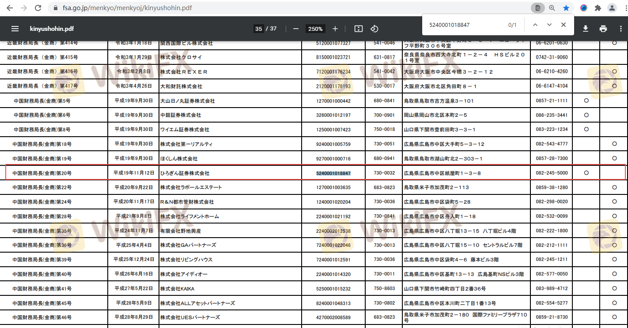Click the fit to page icon

[359, 29]
